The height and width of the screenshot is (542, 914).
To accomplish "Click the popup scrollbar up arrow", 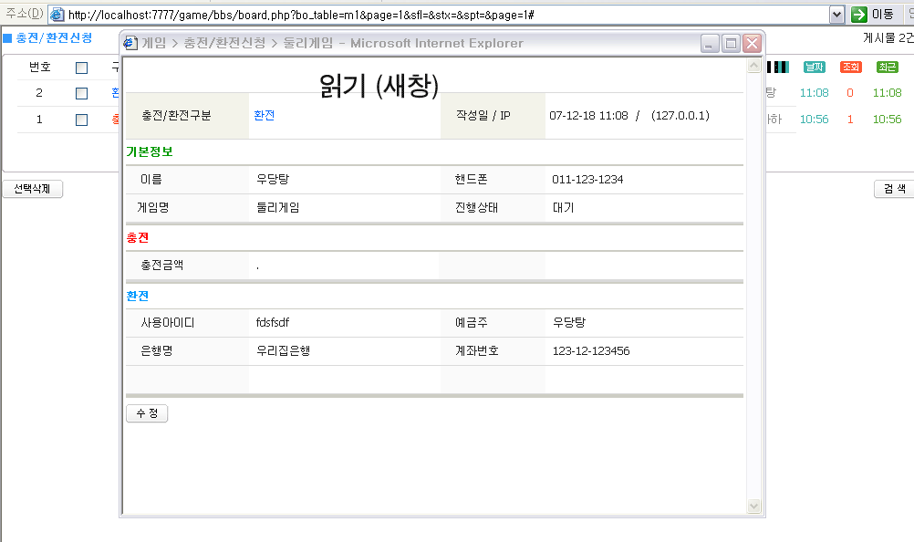I will pyautogui.click(x=753, y=67).
